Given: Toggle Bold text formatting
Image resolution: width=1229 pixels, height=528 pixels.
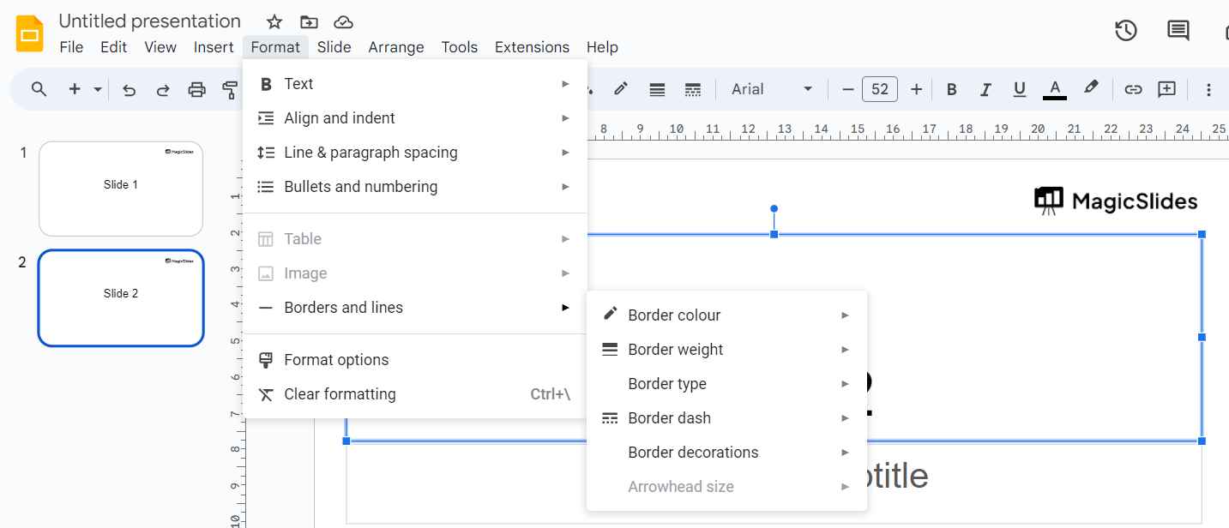Looking at the screenshot, I should click(951, 89).
